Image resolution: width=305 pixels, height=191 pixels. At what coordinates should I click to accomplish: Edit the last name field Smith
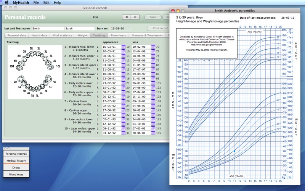pyautogui.click(x=48, y=28)
